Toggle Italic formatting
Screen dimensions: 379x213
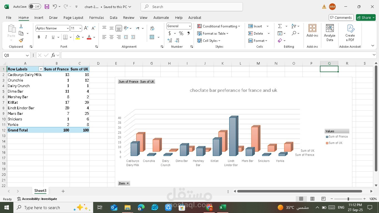click(x=46, y=37)
